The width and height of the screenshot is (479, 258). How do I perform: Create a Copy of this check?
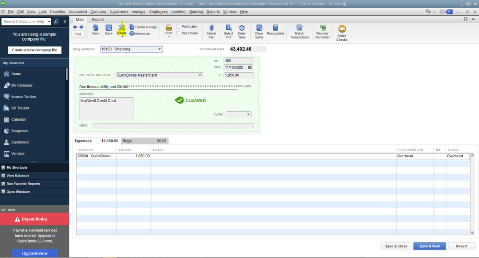tap(143, 27)
